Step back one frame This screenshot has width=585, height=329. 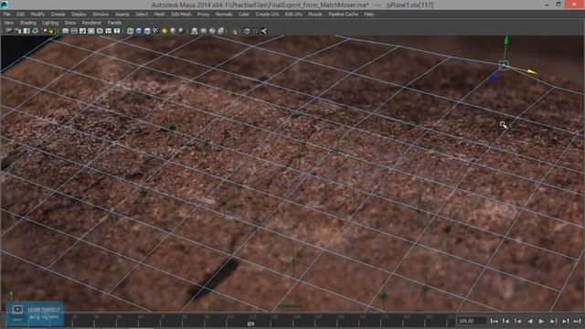505,321
